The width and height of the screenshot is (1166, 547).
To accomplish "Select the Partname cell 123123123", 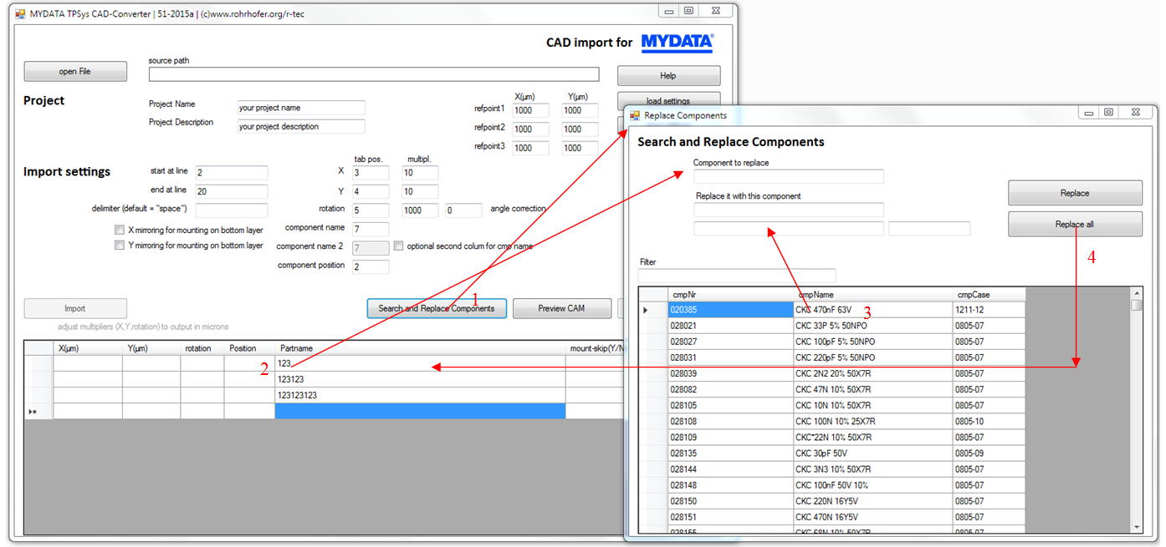I will click(x=420, y=395).
